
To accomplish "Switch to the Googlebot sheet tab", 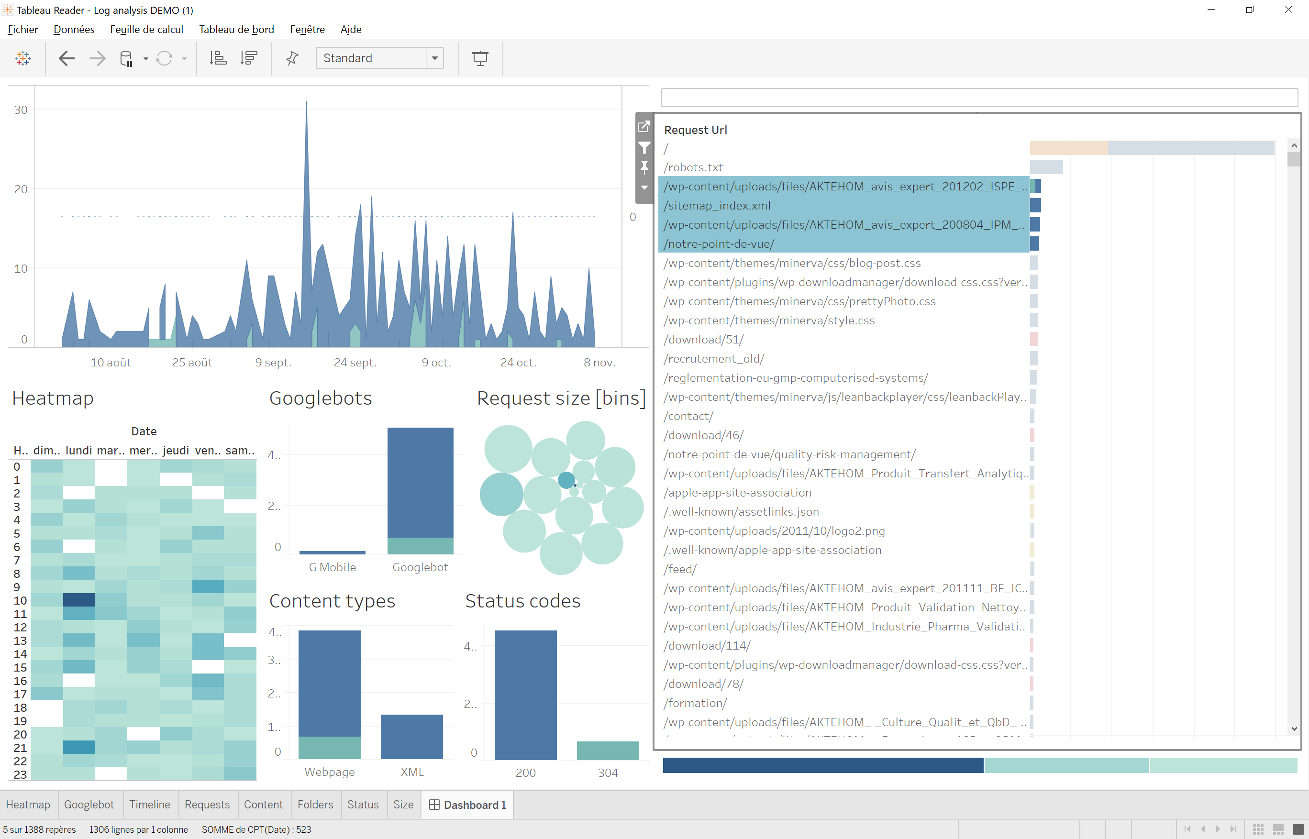I will coord(89,805).
